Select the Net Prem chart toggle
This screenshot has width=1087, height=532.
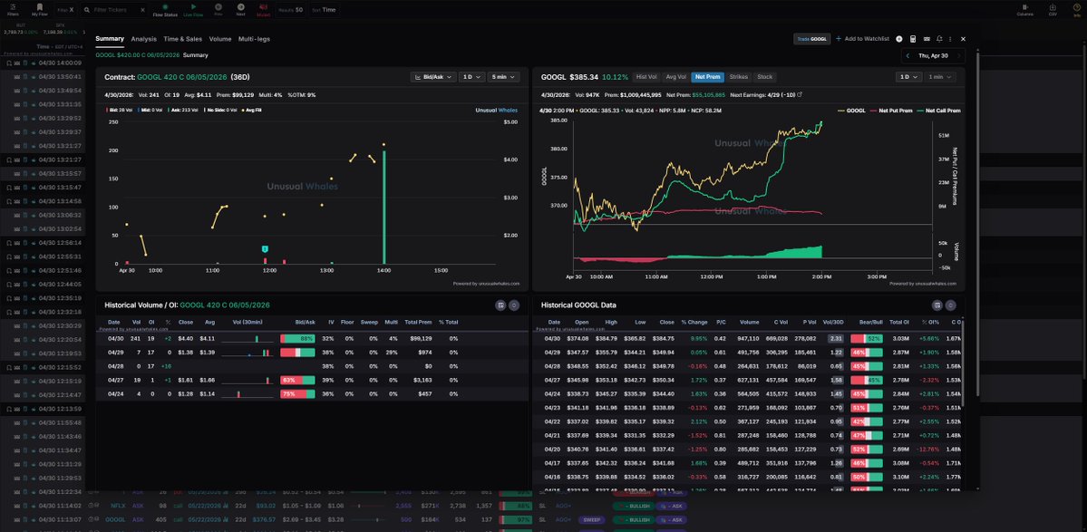707,77
